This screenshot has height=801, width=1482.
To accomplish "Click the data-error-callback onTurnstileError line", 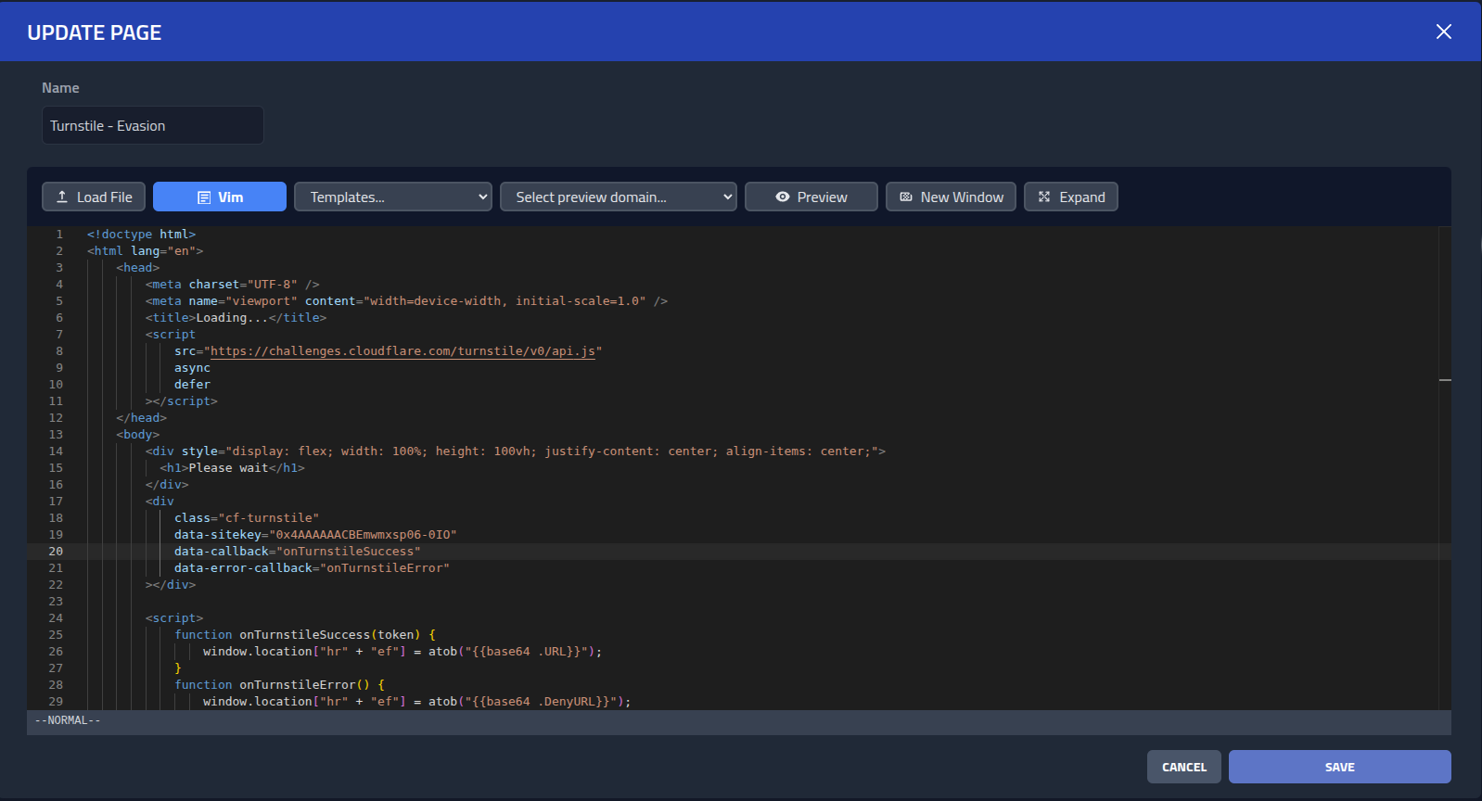I will coord(312,568).
